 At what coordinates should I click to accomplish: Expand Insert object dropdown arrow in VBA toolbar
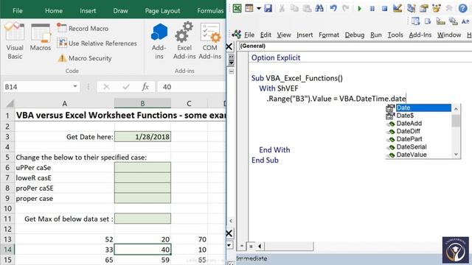pos(259,8)
